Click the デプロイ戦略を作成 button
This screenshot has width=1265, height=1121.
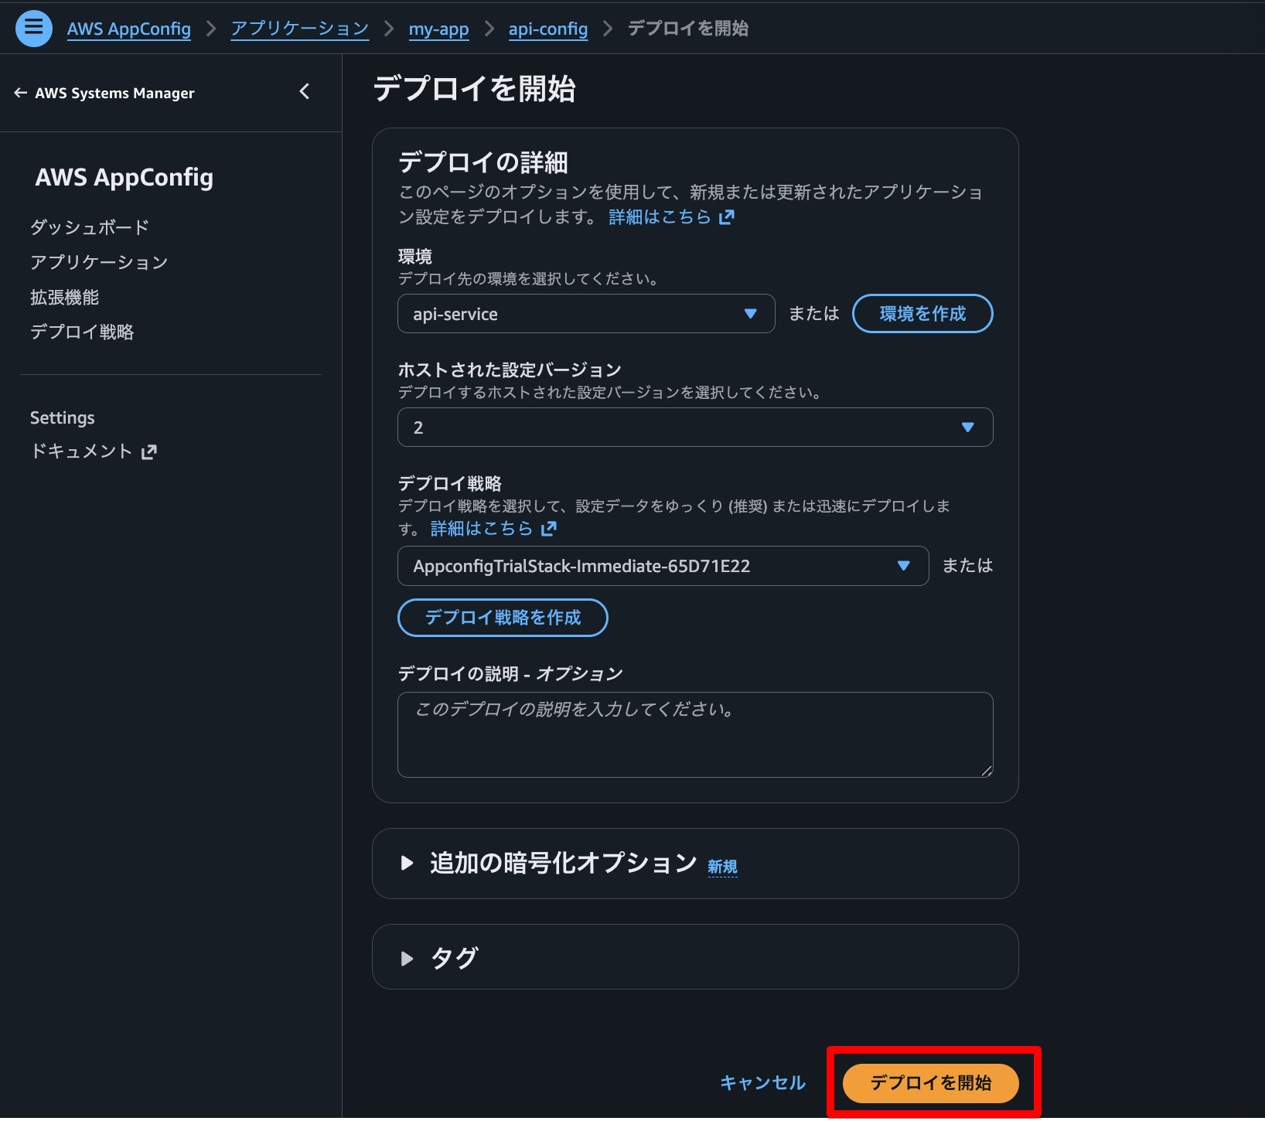(x=502, y=617)
